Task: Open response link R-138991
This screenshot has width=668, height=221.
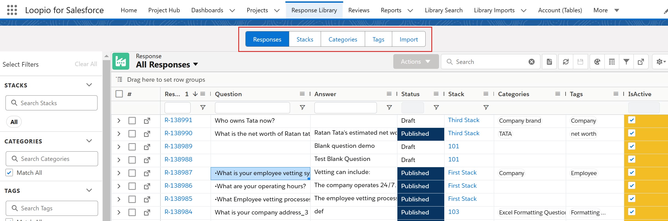Action: tap(178, 120)
